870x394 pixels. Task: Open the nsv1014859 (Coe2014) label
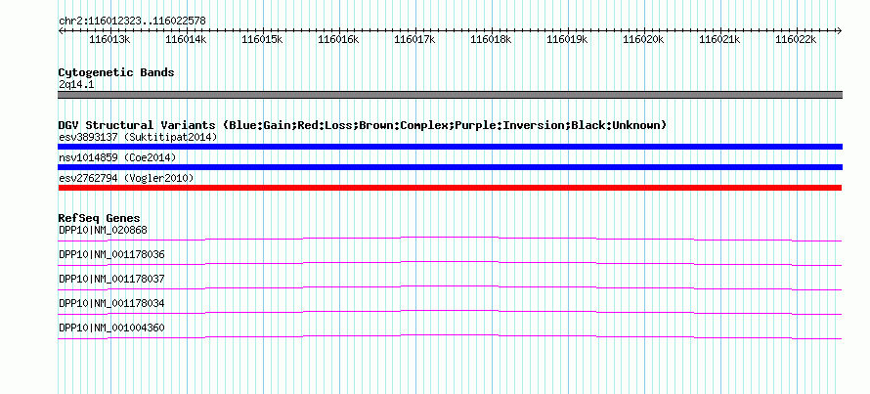pyautogui.click(x=117, y=157)
